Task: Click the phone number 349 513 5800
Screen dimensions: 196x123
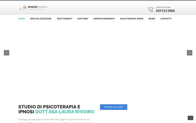Action: point(165,11)
